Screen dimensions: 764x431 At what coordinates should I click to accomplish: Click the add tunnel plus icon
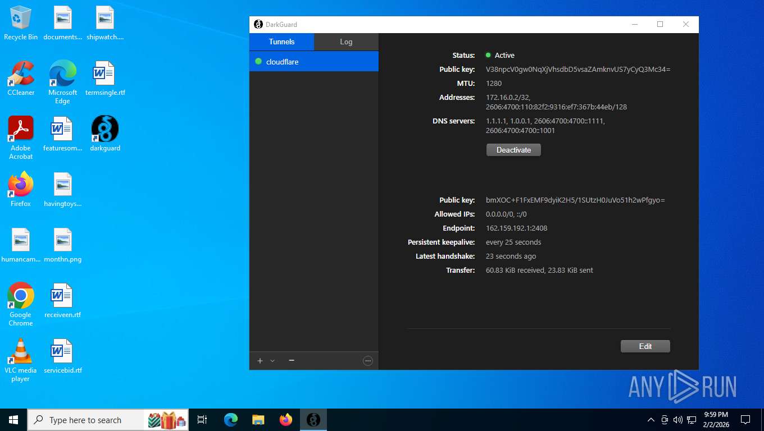coord(260,361)
